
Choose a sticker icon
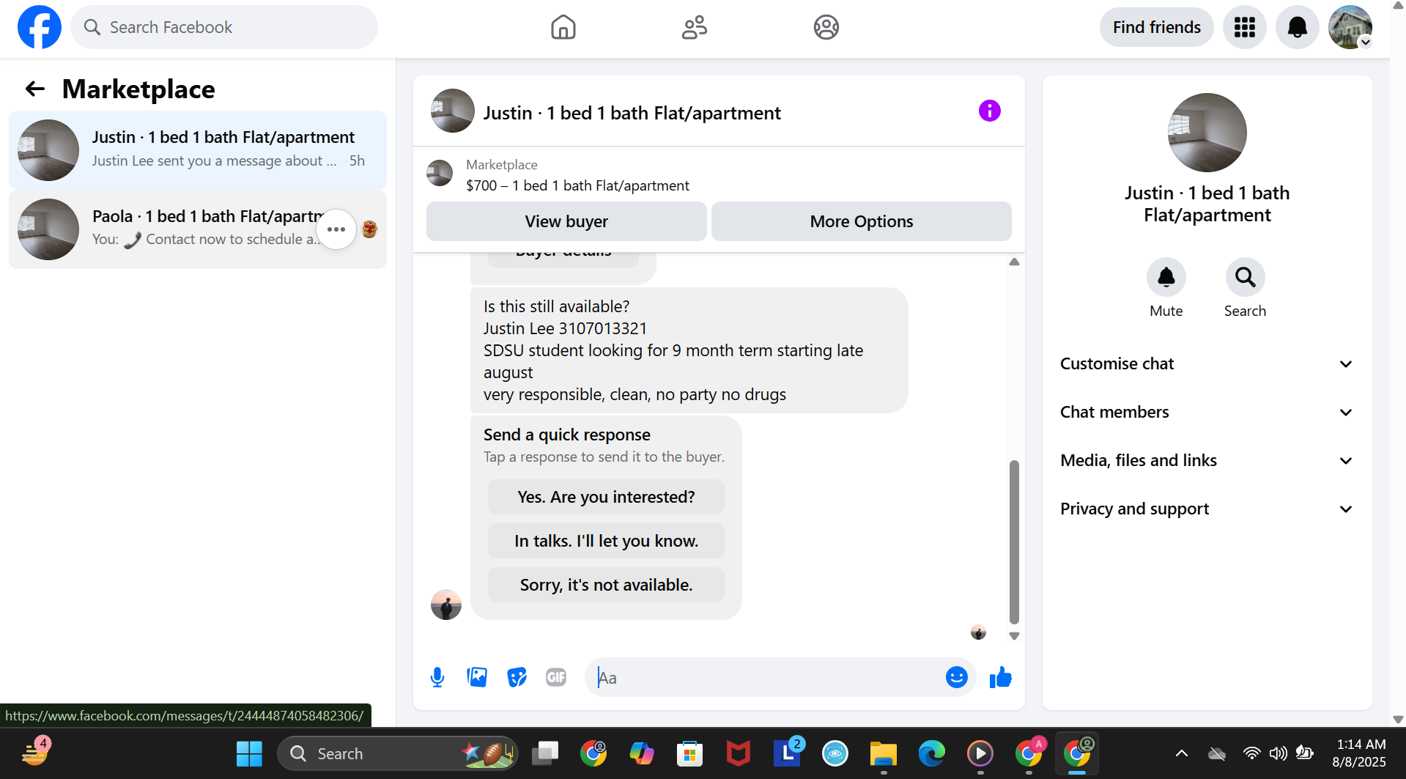click(x=517, y=677)
